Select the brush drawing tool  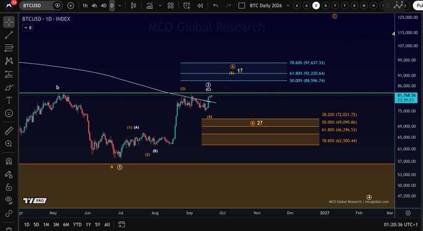coord(9,87)
